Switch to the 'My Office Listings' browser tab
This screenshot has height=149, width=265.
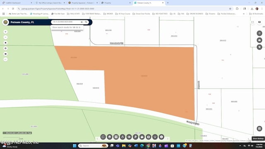coord(50,3)
